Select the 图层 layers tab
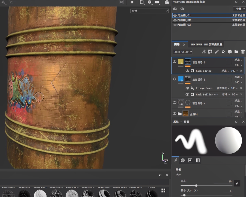This screenshot has height=197, width=246. [177, 44]
